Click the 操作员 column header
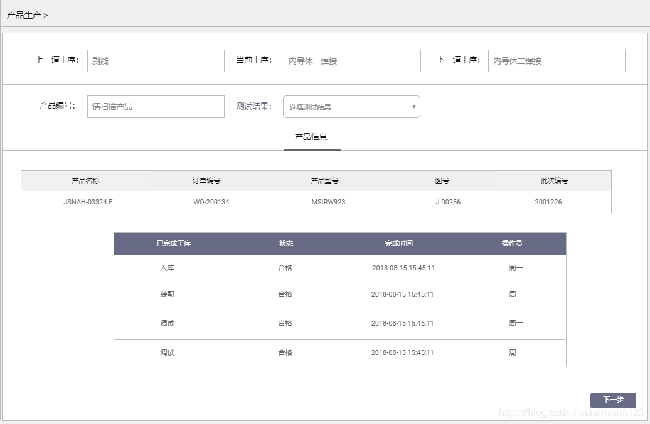The height and width of the screenshot is (424, 650). [512, 244]
